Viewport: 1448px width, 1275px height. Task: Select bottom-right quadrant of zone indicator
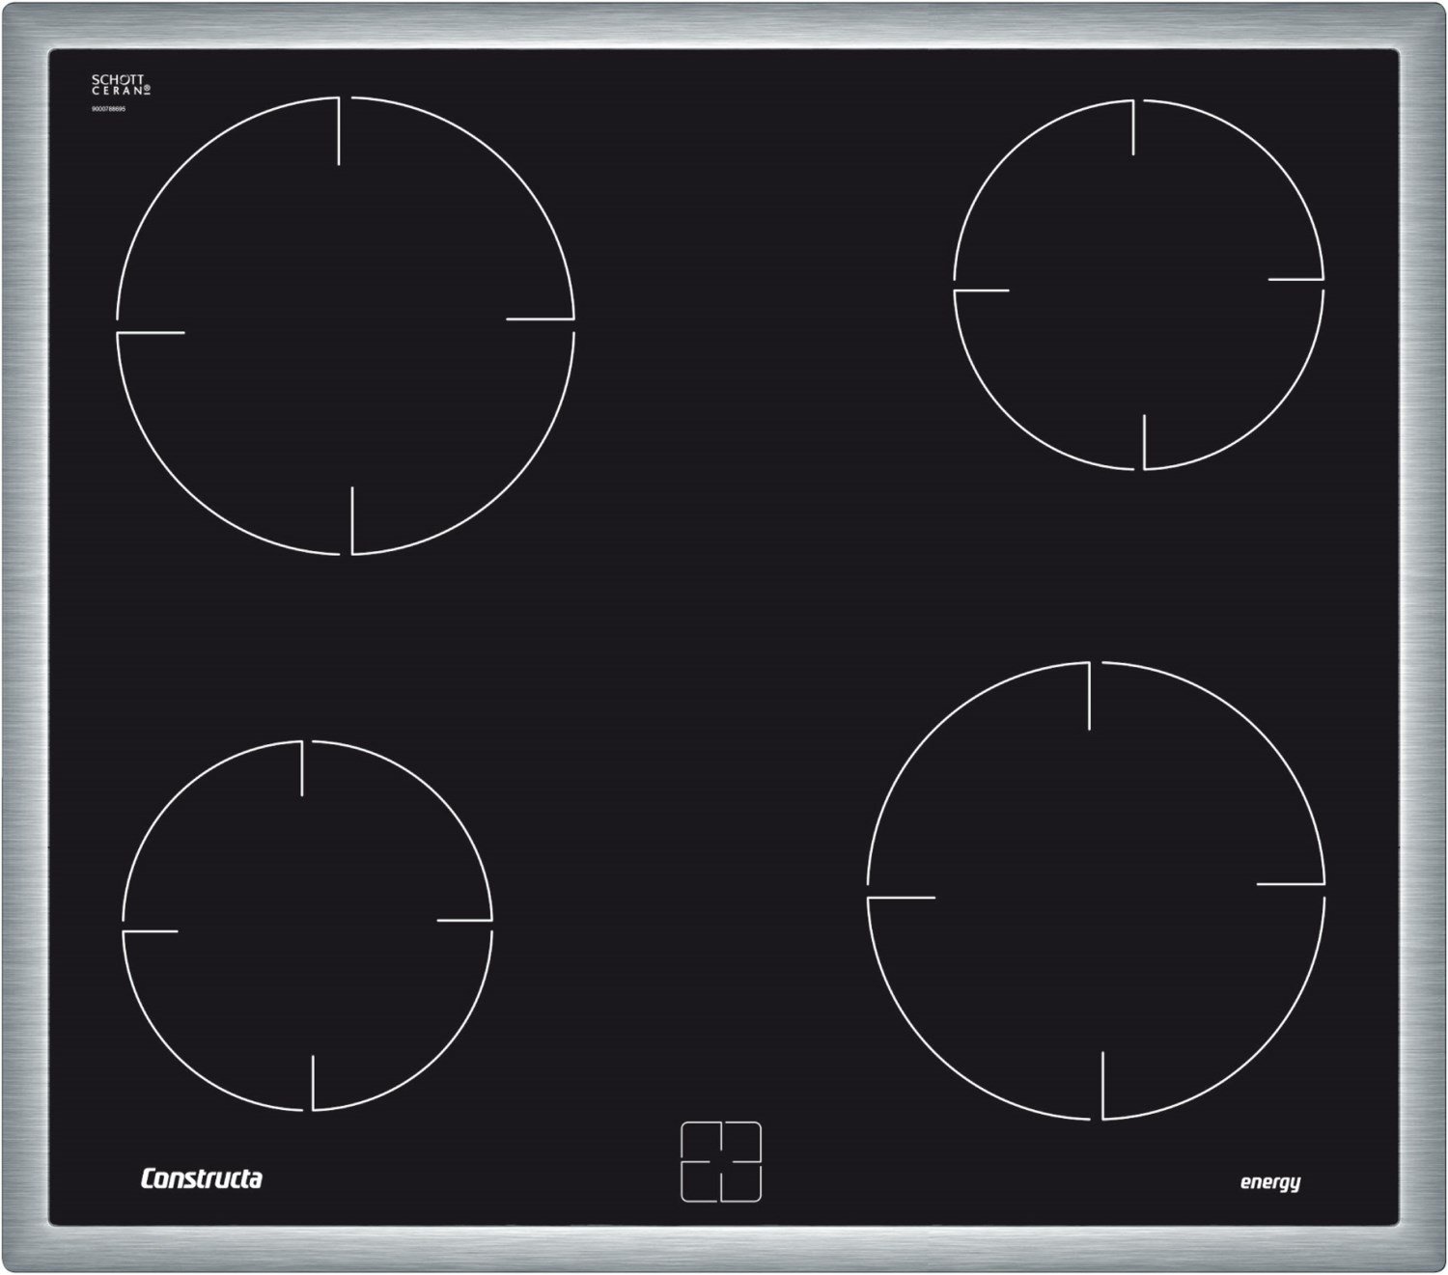click(742, 1182)
